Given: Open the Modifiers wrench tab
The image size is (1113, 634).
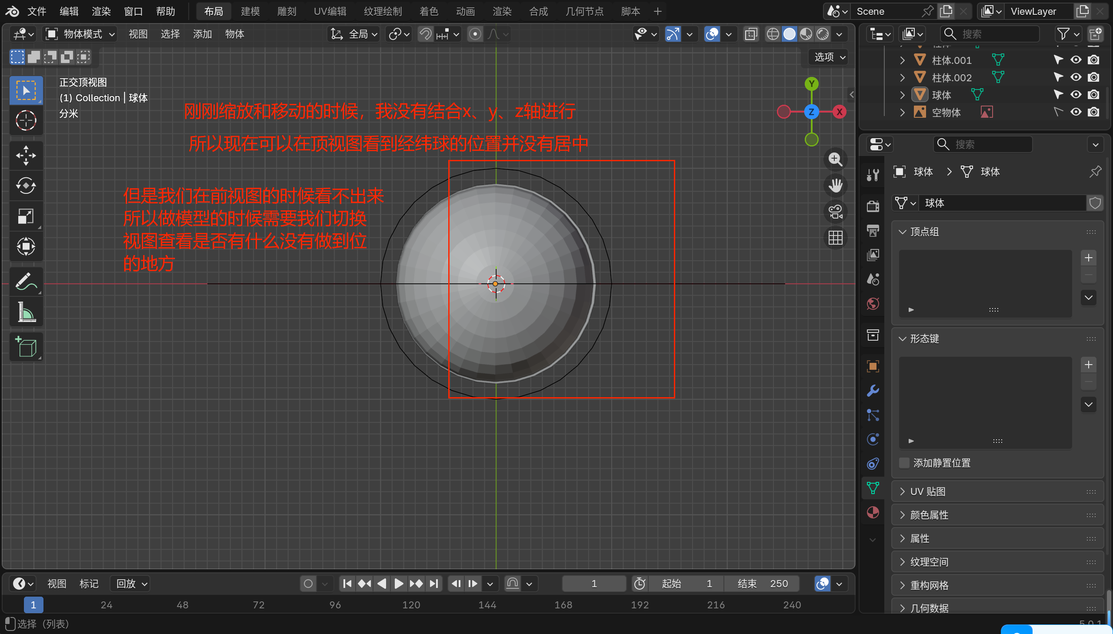Looking at the screenshot, I should [873, 391].
